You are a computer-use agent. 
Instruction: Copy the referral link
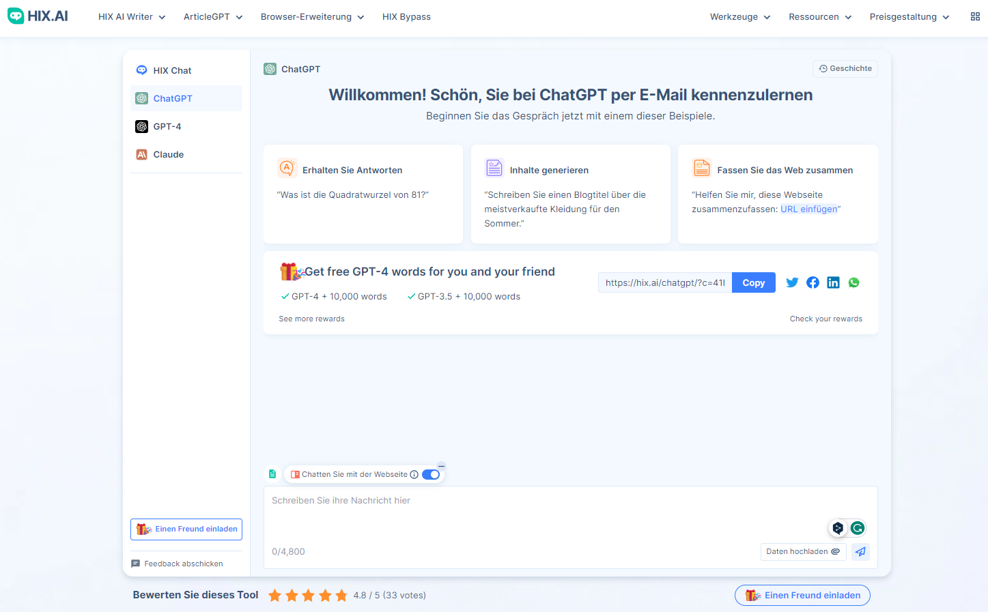754,282
